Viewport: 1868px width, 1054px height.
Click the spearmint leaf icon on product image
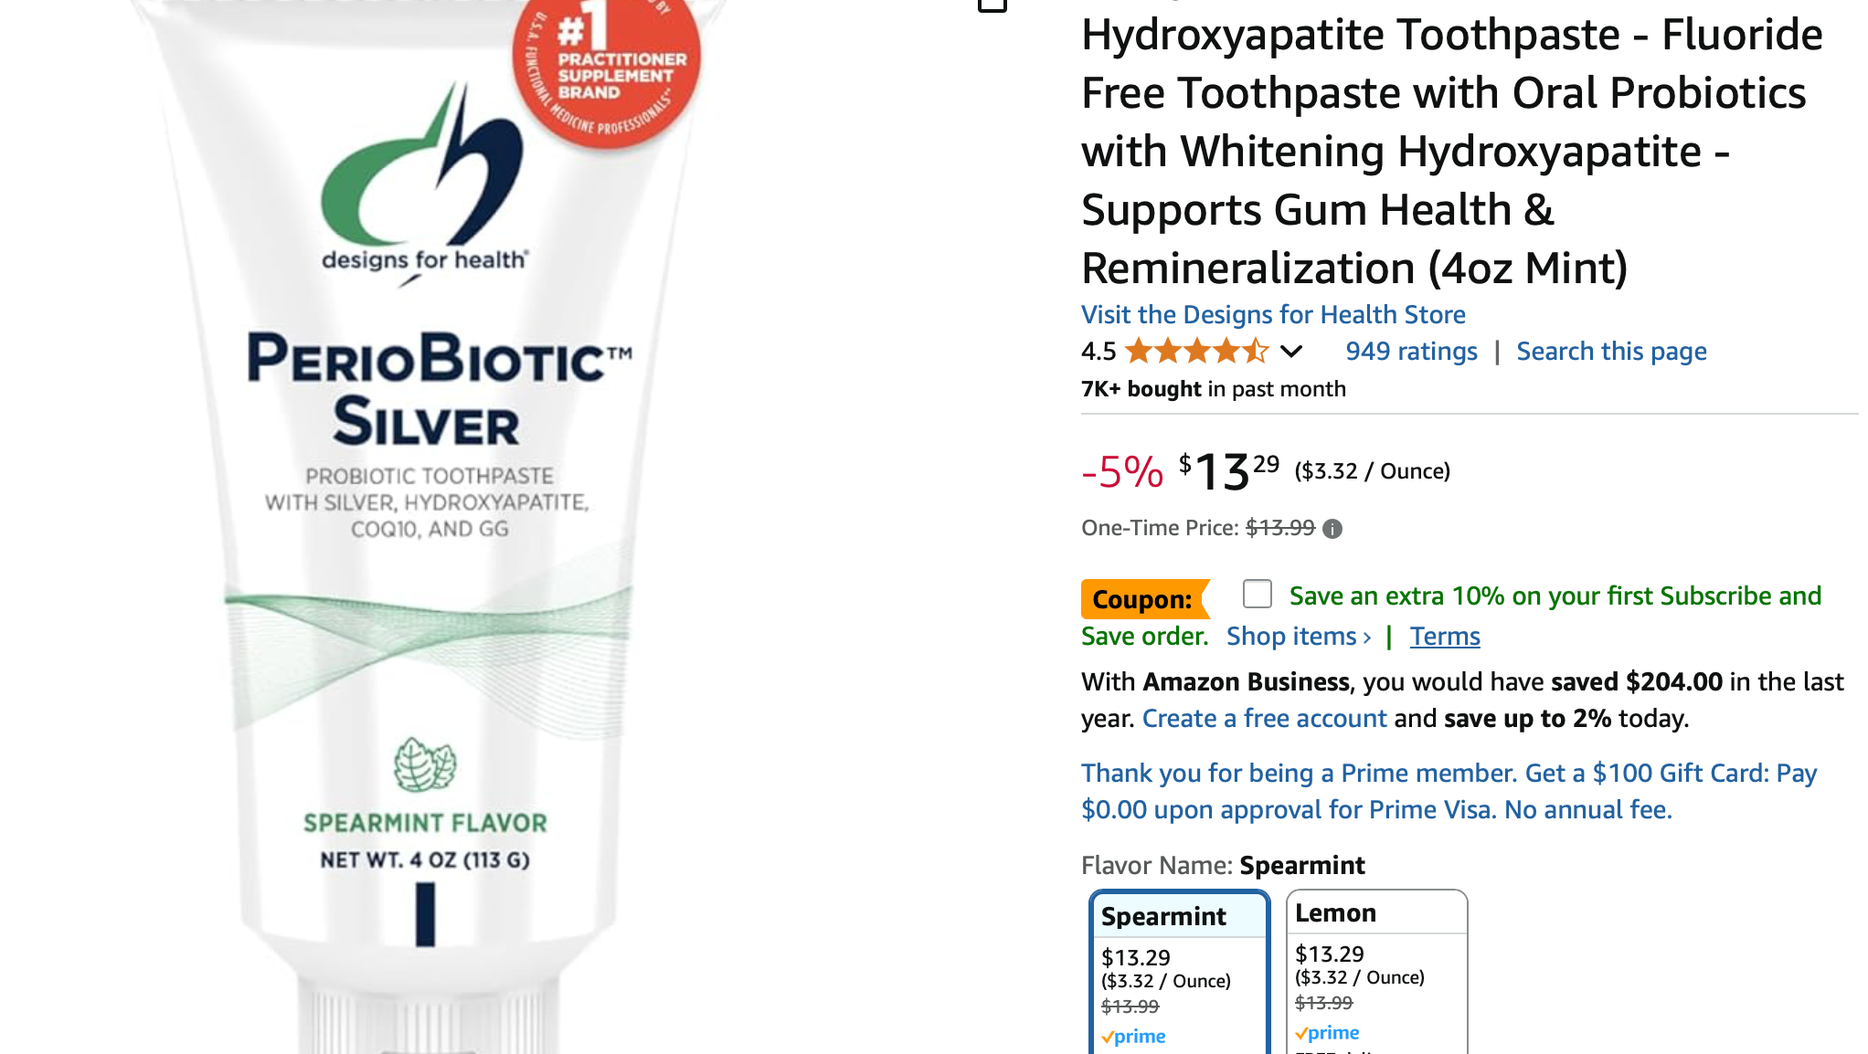pyautogui.click(x=425, y=764)
